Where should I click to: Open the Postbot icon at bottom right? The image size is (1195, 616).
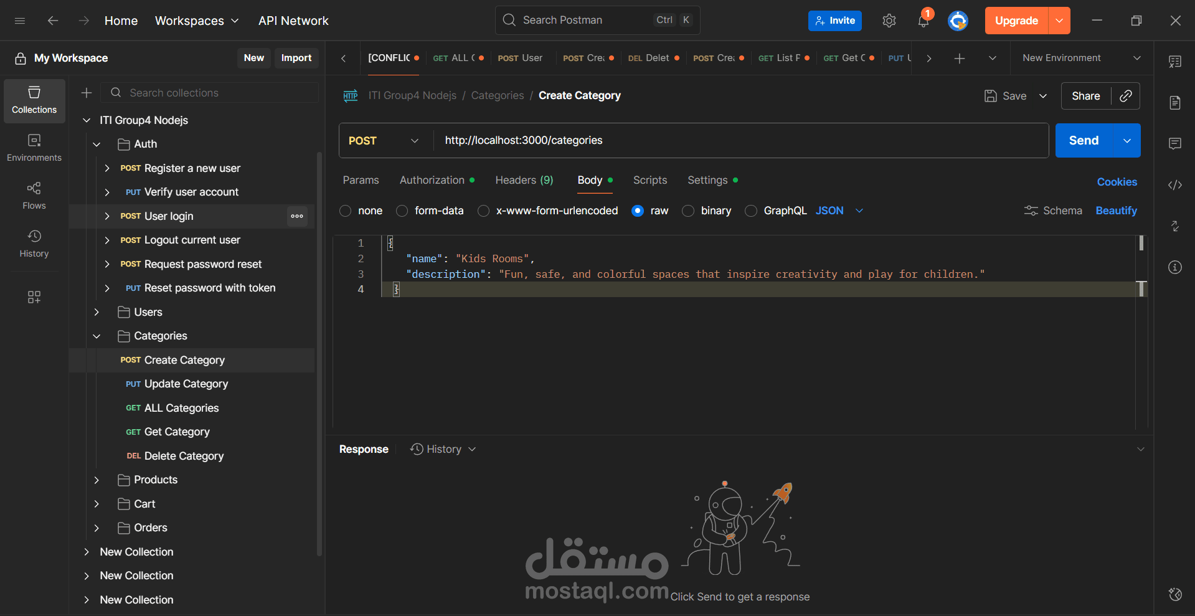tap(1175, 594)
